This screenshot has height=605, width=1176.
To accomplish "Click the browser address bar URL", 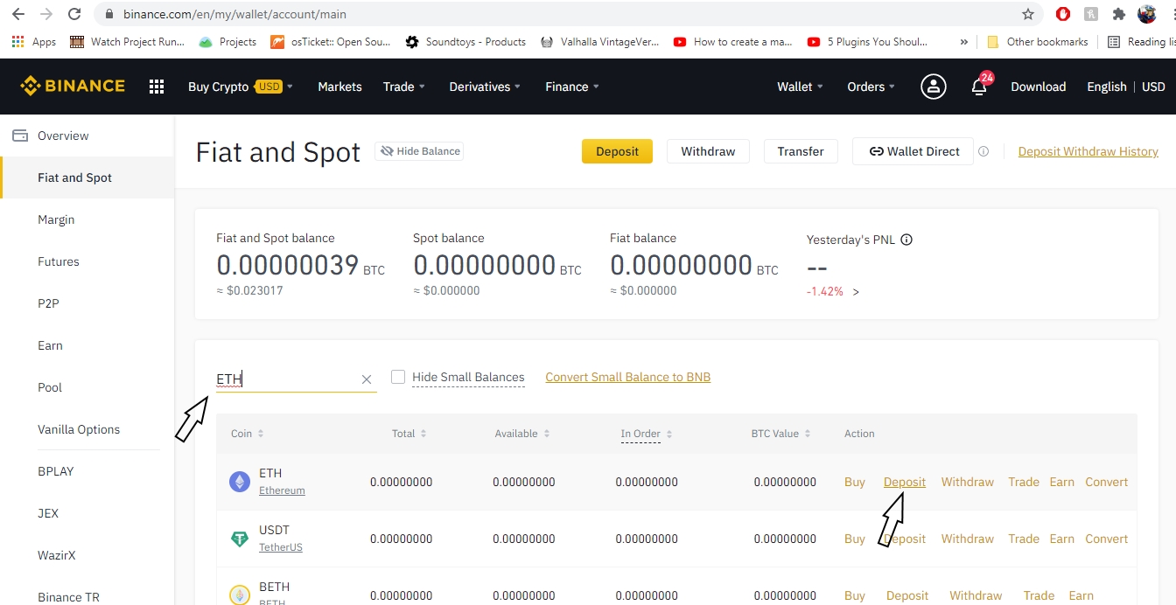I will pyautogui.click(x=234, y=15).
